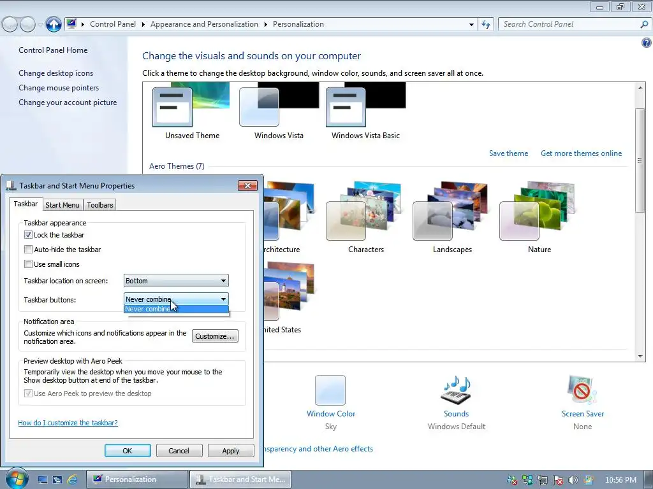653x489 pixels.
Task: Click the Control Panel icon in address bar
Action: [71, 24]
